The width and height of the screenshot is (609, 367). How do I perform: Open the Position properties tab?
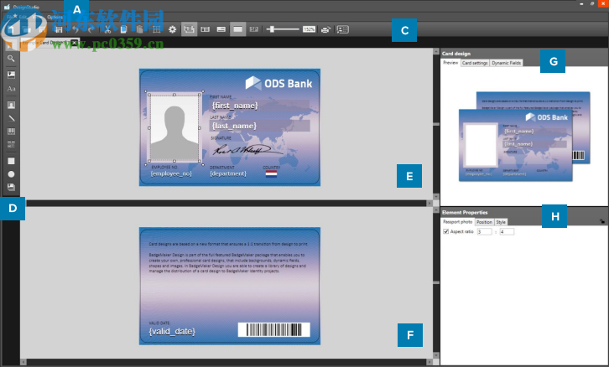484,222
